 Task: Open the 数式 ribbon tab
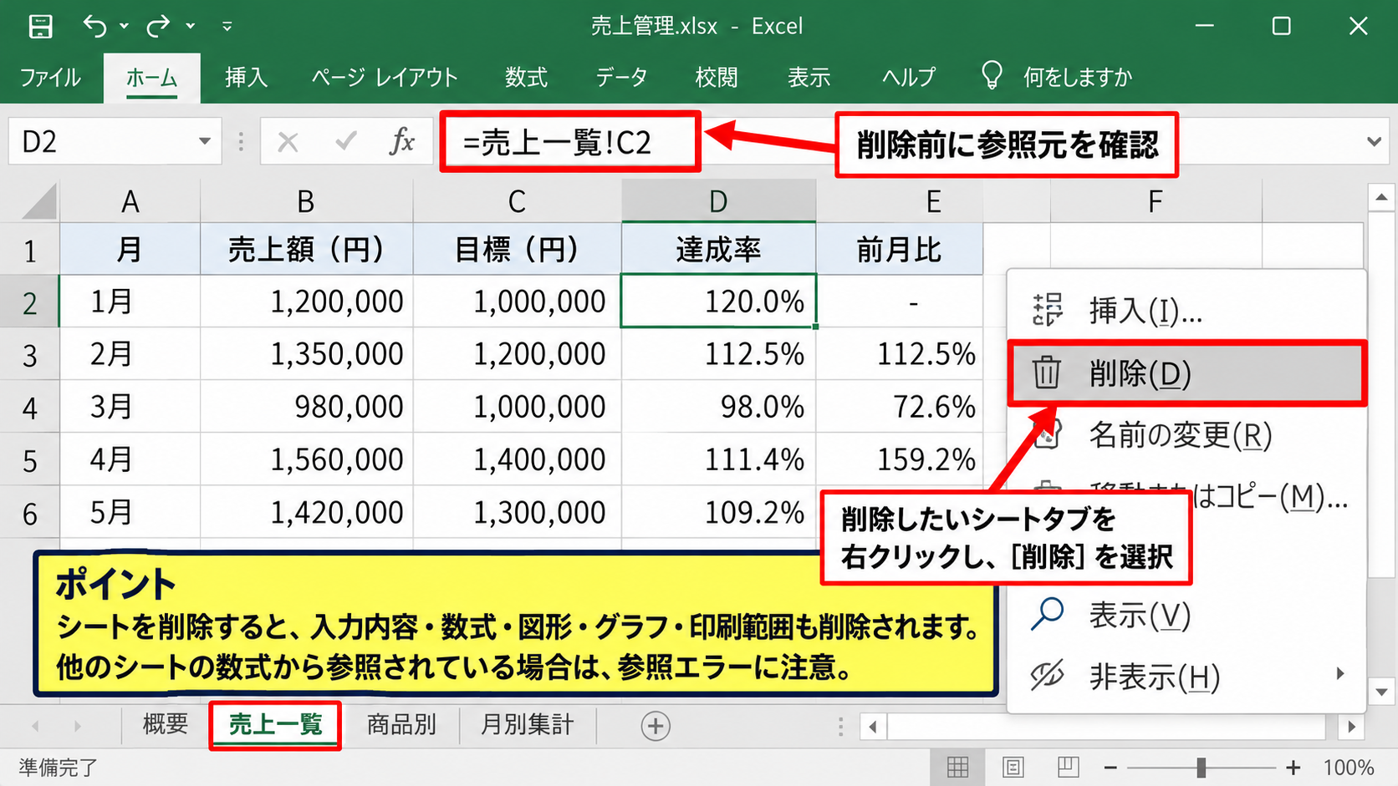click(526, 78)
